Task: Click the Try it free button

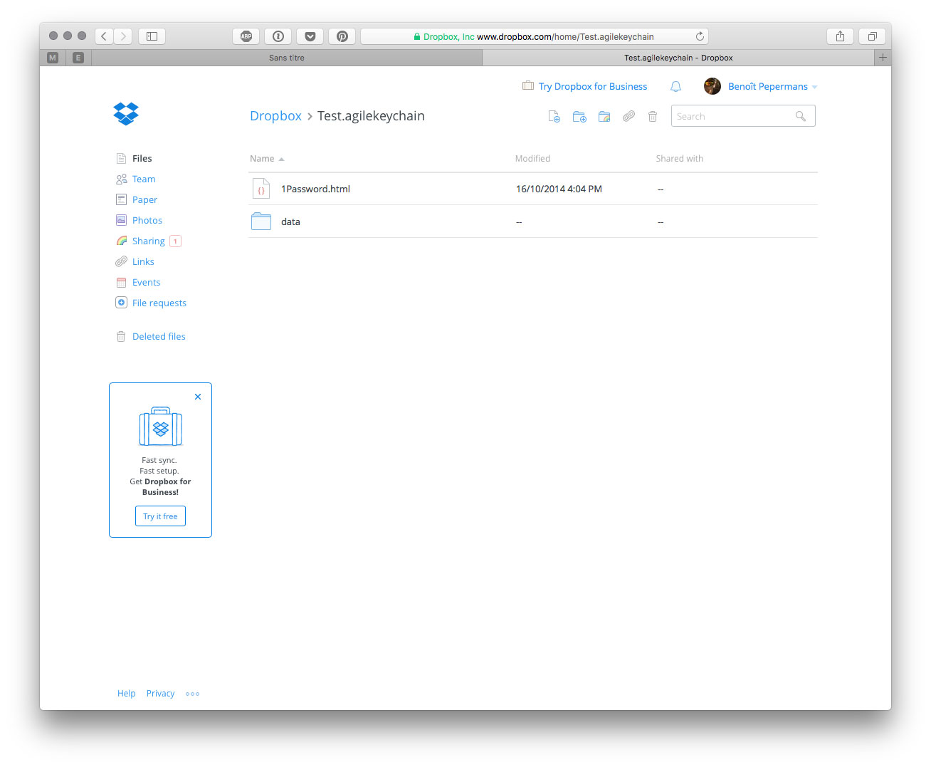Action: point(160,516)
